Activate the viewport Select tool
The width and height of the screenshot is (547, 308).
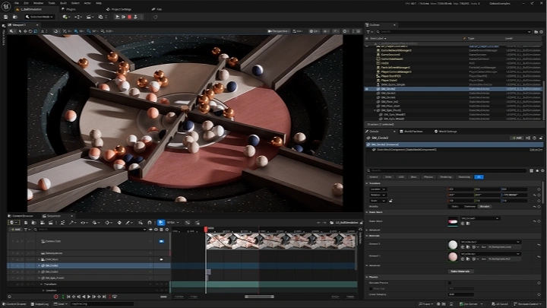click(x=20, y=31)
